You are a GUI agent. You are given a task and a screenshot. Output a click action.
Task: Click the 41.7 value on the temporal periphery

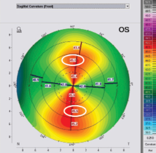coord(111,80)
